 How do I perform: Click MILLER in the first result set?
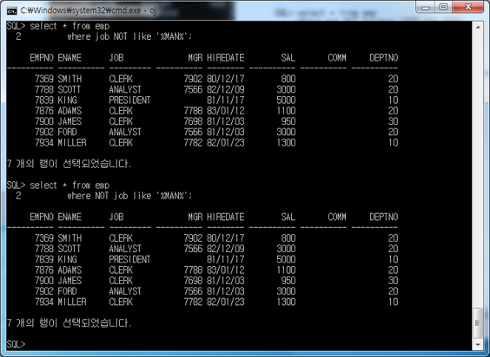coord(72,143)
